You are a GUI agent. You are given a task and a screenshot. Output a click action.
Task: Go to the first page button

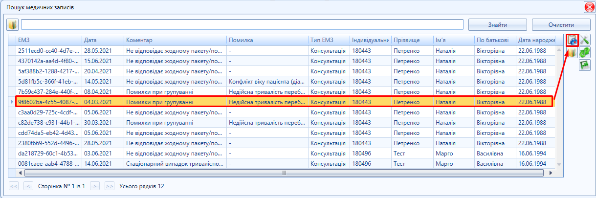[14, 186]
